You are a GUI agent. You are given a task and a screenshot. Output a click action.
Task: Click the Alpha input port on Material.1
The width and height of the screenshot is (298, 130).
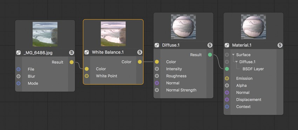point(227,86)
